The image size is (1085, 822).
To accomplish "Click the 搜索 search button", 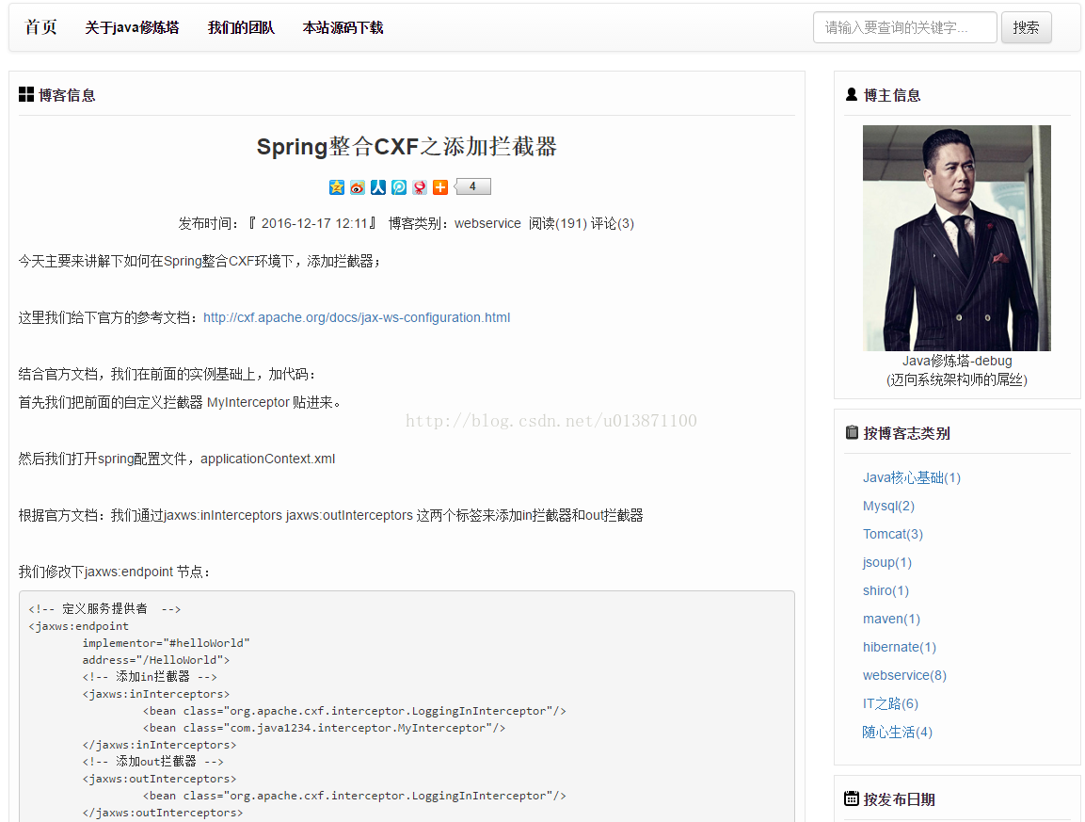I will [x=1026, y=27].
